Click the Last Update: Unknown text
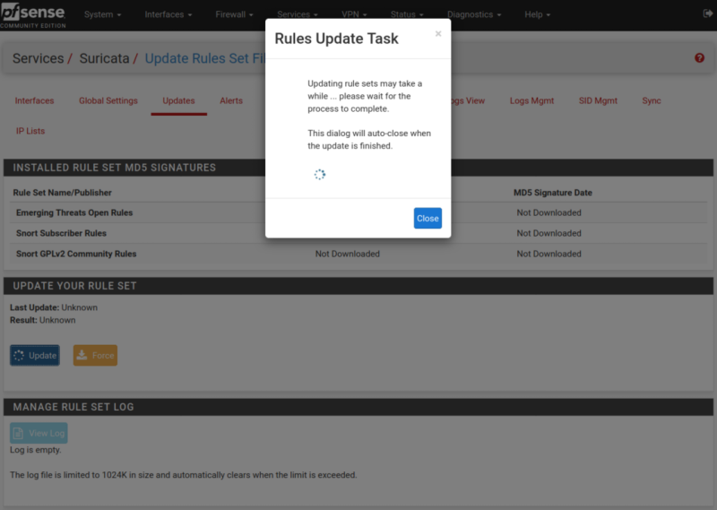Viewport: 717px width, 510px height. coord(54,307)
